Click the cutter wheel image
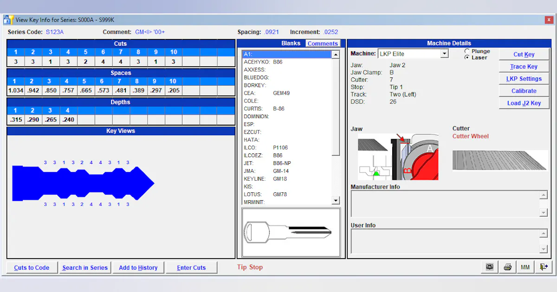The height and width of the screenshot is (292, 557). [x=500, y=160]
